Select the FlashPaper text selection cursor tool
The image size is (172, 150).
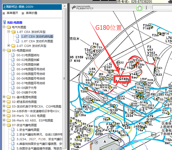pos(146,8)
